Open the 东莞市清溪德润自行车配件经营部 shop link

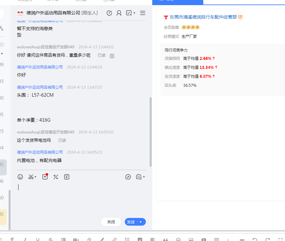[203, 17]
